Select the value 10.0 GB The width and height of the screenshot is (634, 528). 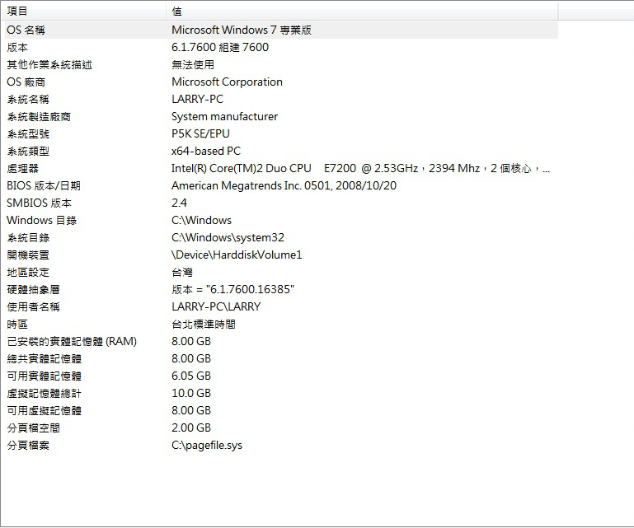pos(191,394)
